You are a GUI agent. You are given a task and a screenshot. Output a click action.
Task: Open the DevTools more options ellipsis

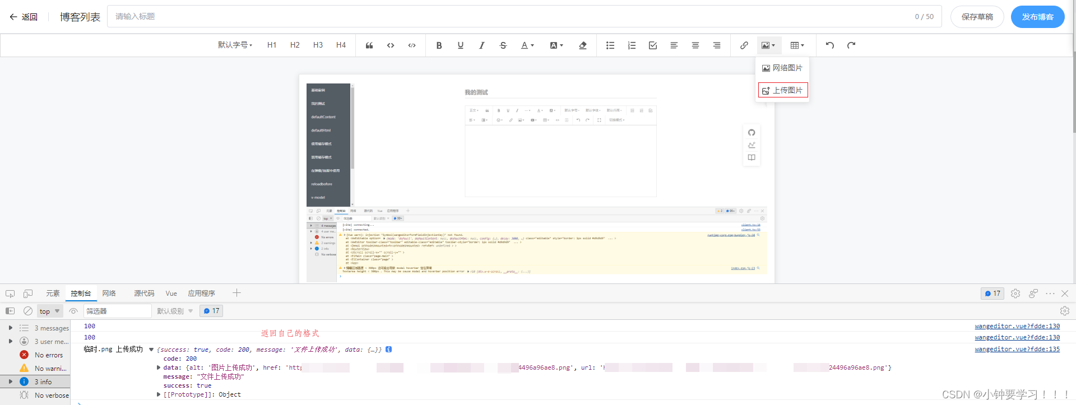[1050, 294]
